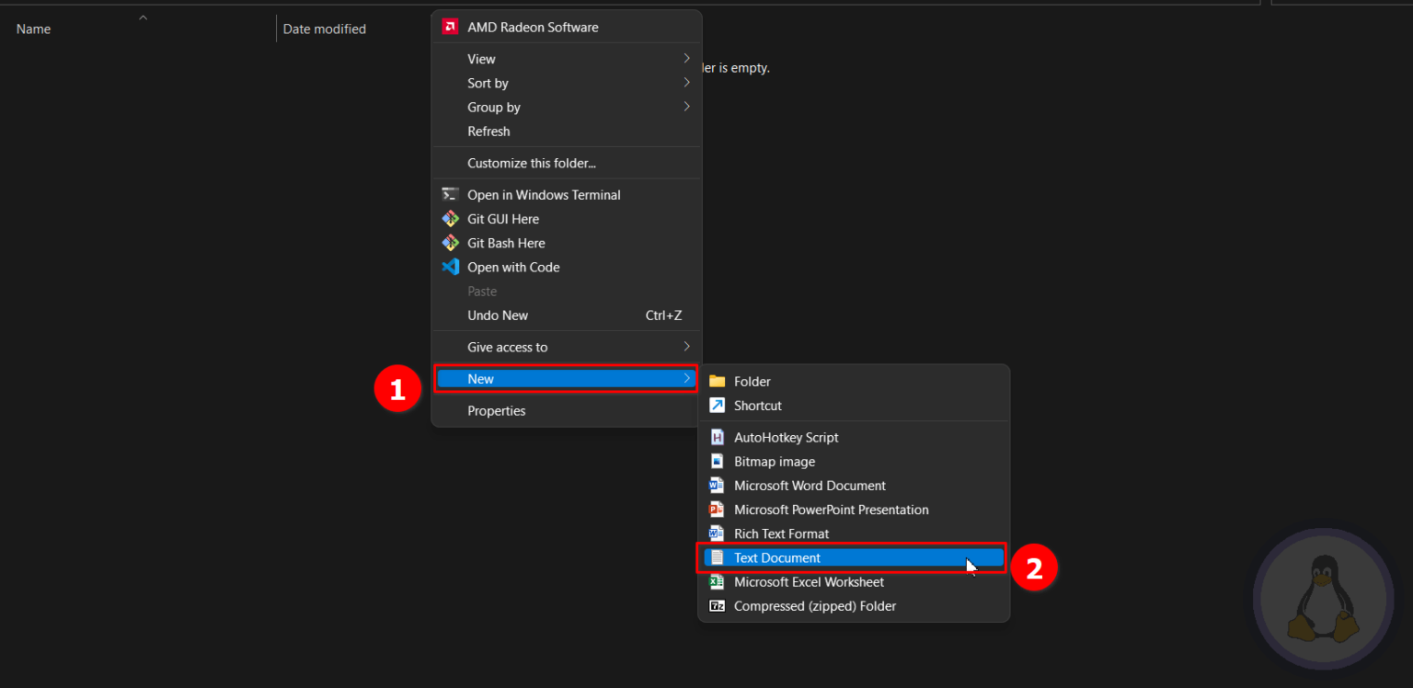Create a new Microsoft Excel Worksheet

pyautogui.click(x=809, y=581)
